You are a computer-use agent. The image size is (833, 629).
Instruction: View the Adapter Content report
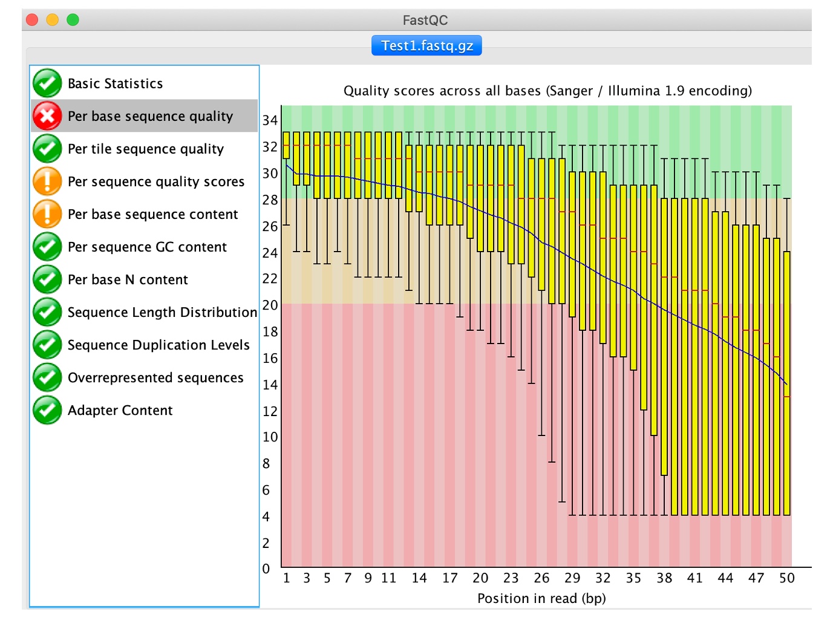pyautogui.click(x=120, y=410)
